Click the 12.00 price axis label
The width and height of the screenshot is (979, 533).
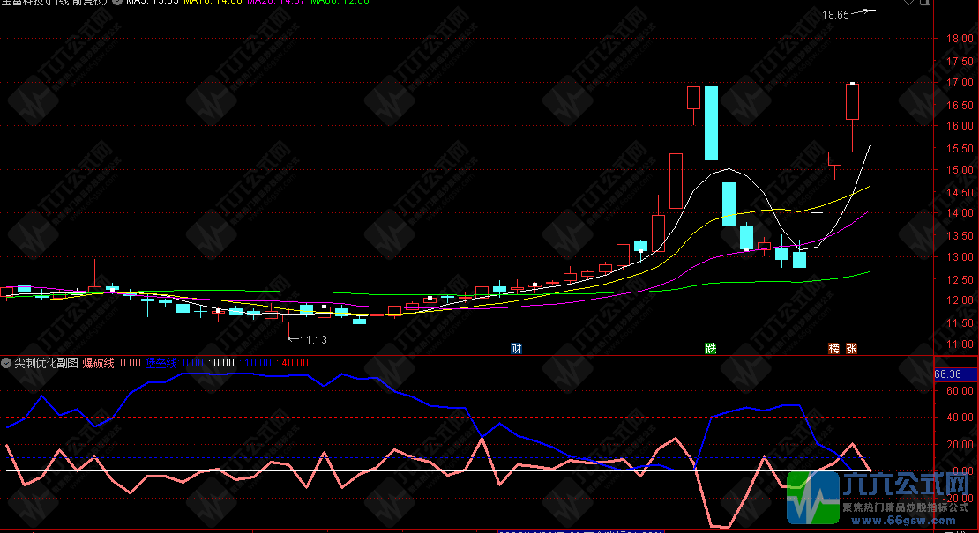960,300
